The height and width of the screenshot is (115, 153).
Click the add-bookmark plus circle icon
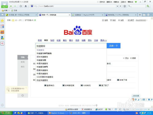click(125, 6)
